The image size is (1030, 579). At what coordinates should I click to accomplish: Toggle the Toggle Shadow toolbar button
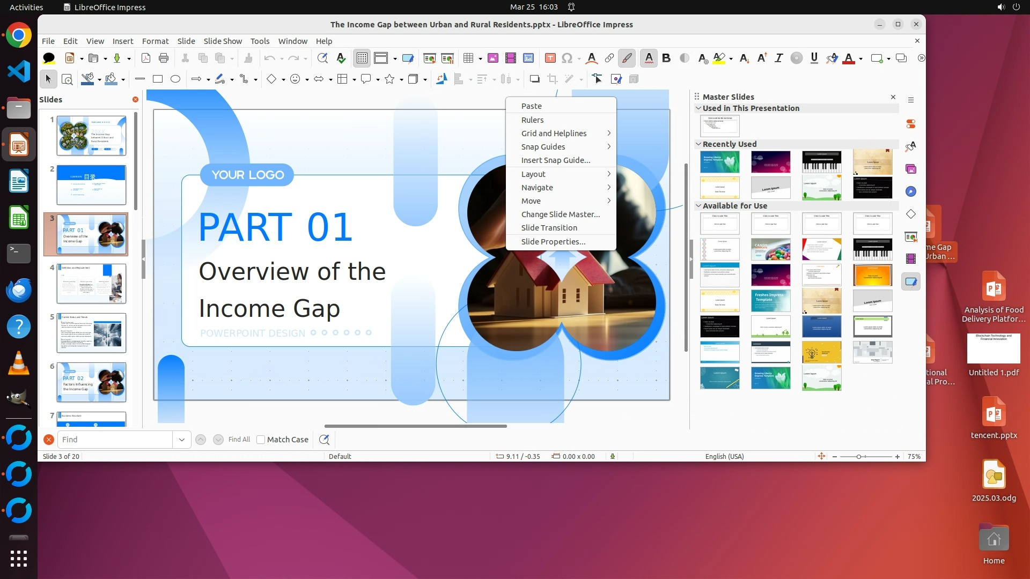click(534, 79)
